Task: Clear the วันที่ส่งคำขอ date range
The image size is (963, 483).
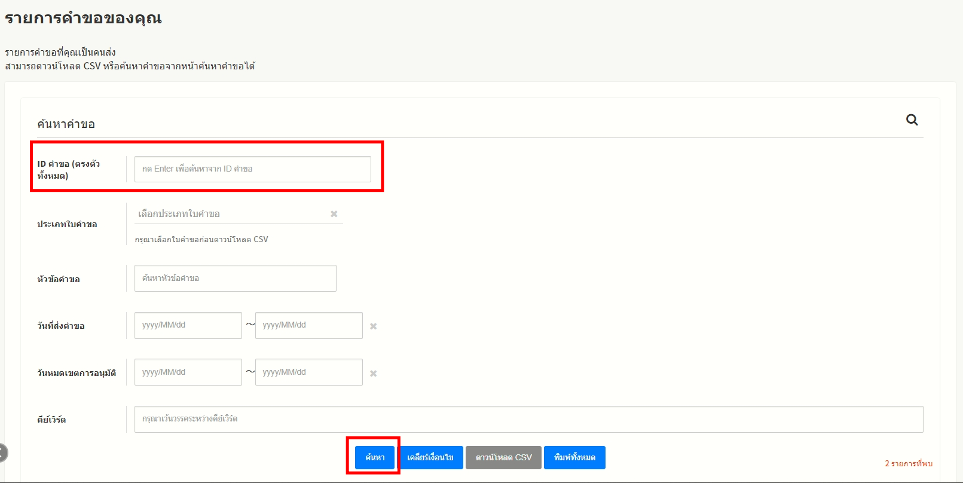Action: point(373,326)
